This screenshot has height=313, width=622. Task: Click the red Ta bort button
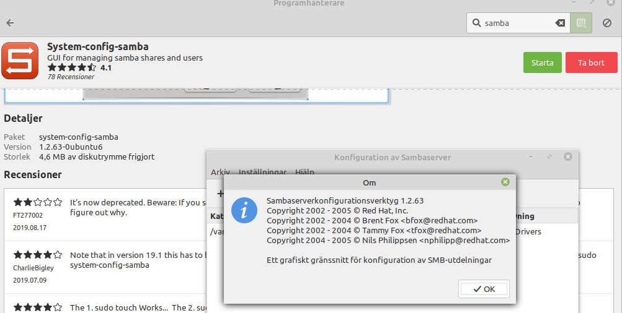592,62
